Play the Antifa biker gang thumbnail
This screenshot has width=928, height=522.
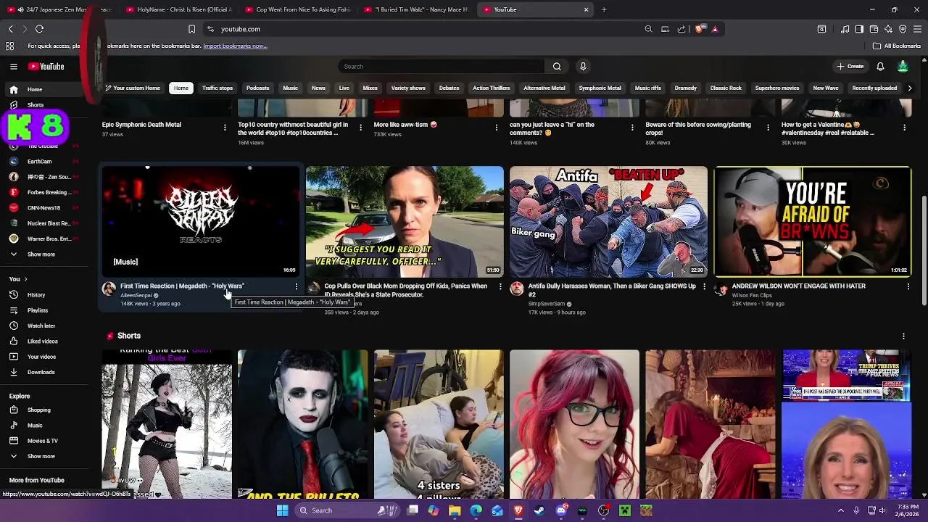point(608,222)
